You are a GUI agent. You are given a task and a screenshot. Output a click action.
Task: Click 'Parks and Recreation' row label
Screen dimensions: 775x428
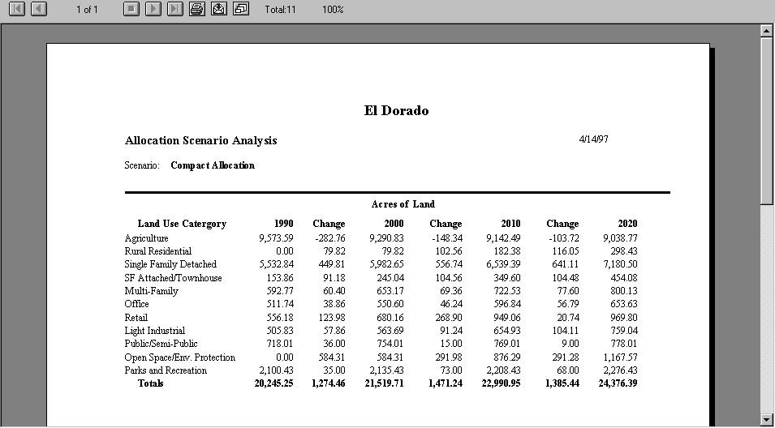166,370
